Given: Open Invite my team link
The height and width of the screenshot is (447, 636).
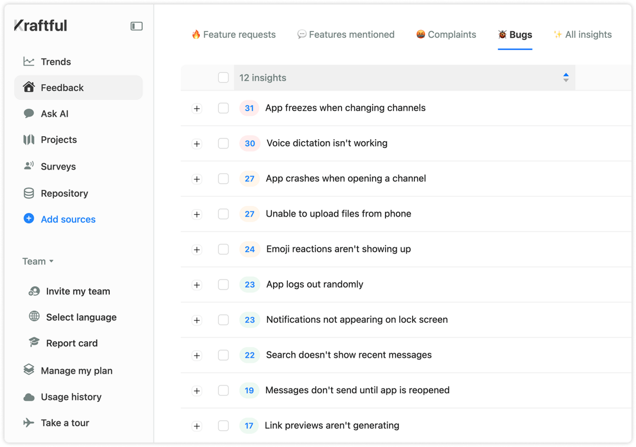Looking at the screenshot, I should pos(78,291).
